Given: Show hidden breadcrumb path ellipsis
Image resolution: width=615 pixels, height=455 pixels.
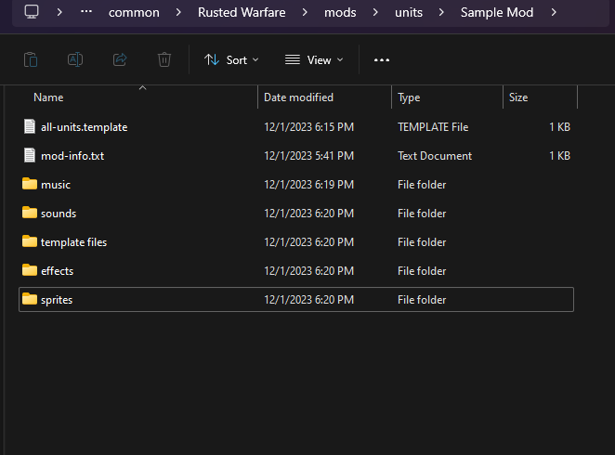Looking at the screenshot, I should (x=86, y=12).
